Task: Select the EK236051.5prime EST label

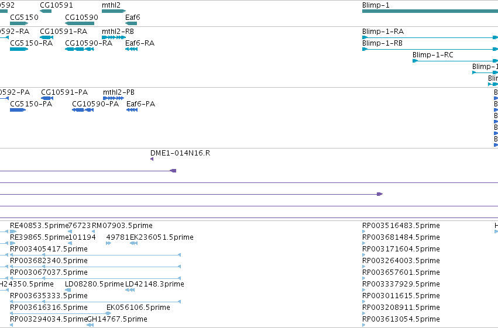Action: 162,237
